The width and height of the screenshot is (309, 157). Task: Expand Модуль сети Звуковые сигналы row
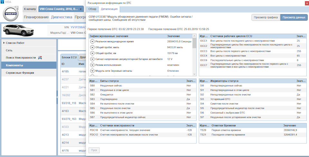pyautogui.click(x=92, y=70)
